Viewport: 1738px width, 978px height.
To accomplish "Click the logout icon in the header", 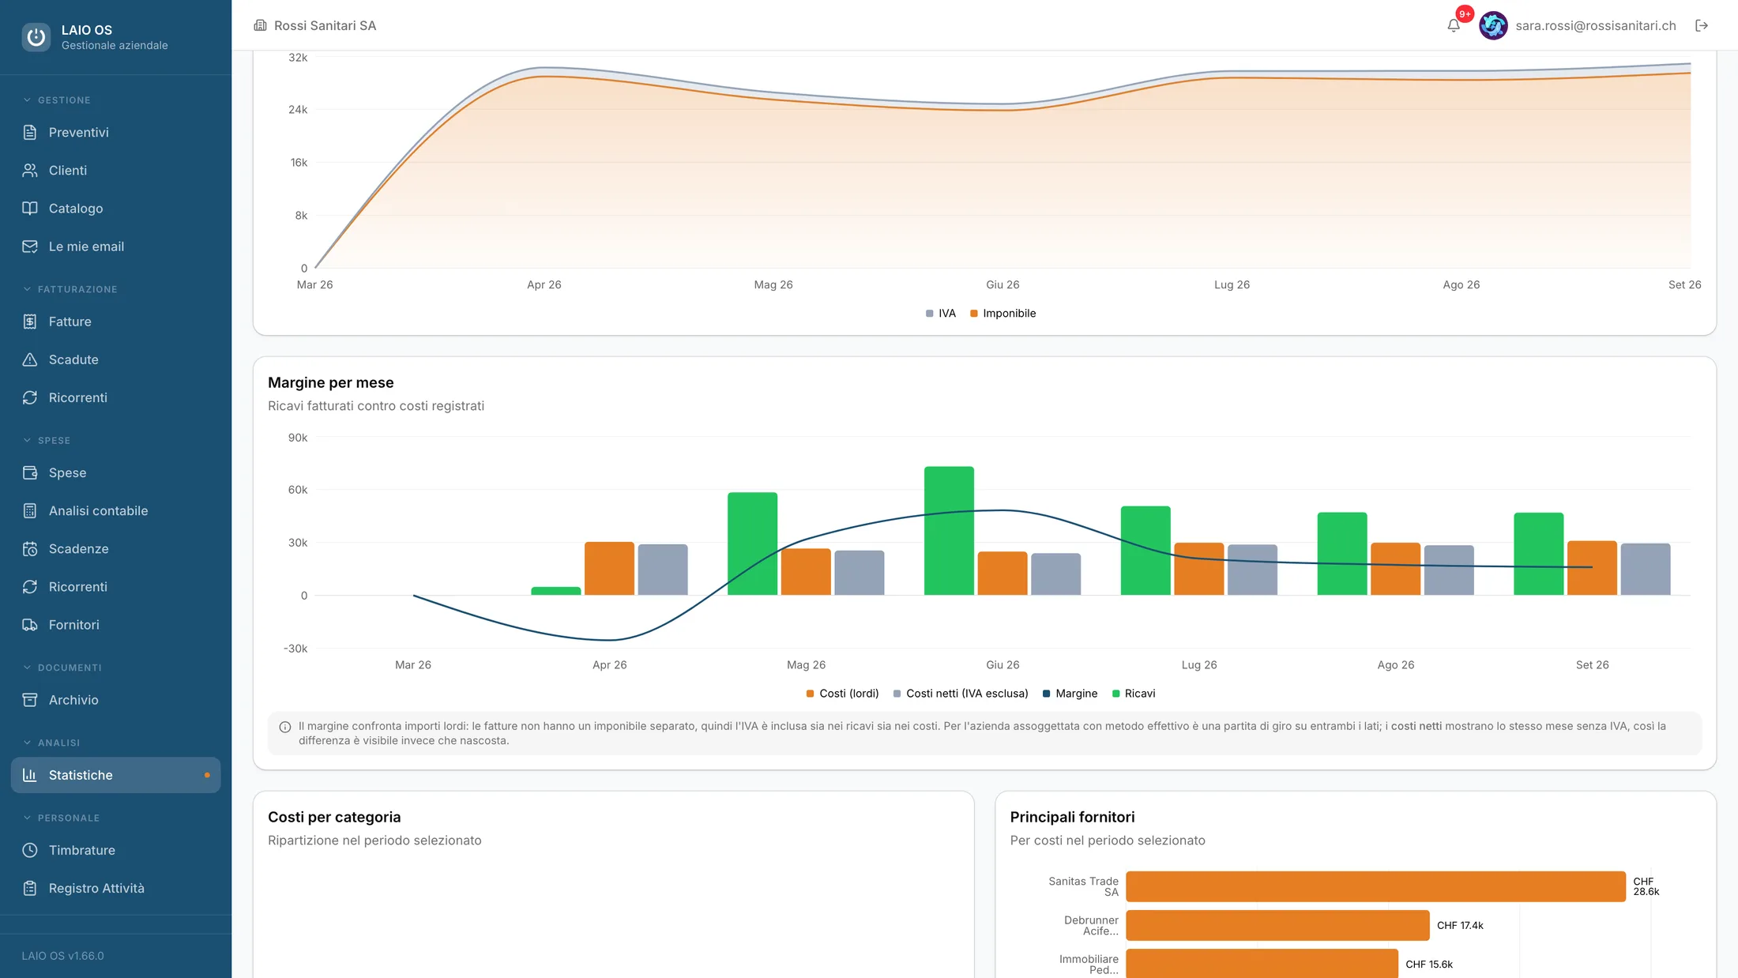I will click(x=1702, y=25).
